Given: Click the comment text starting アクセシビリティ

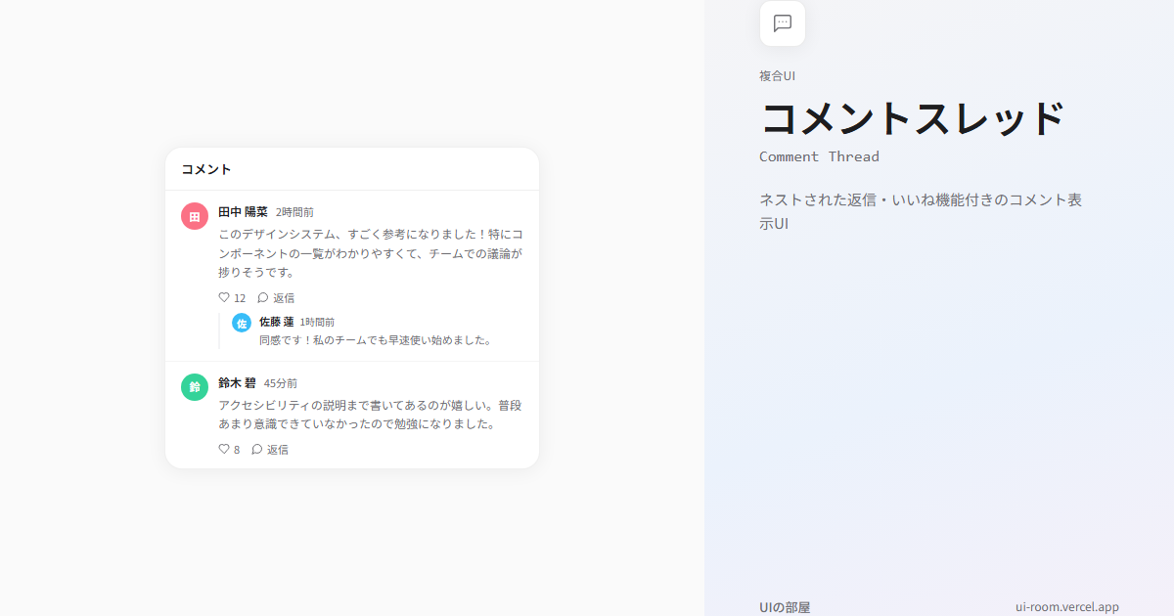Looking at the screenshot, I should click(x=371, y=415).
